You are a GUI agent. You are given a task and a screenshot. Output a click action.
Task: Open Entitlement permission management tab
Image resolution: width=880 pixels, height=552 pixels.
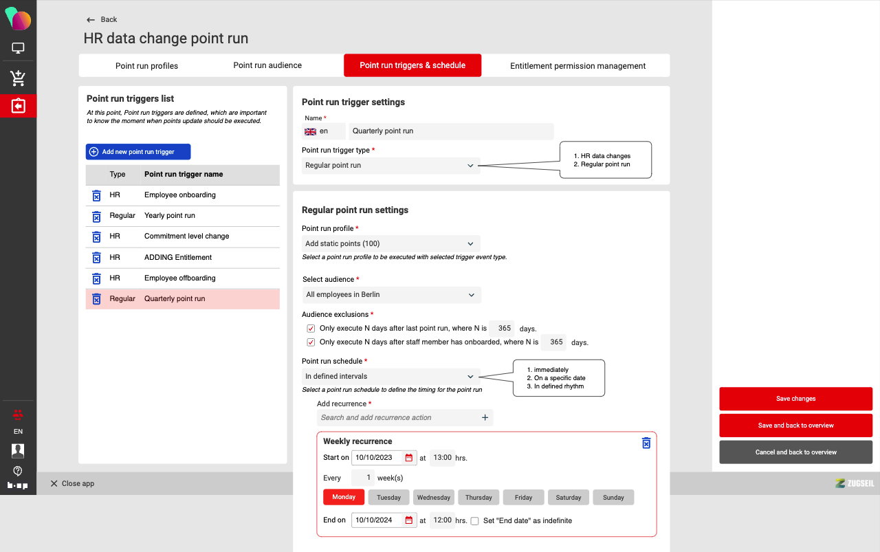click(x=577, y=66)
